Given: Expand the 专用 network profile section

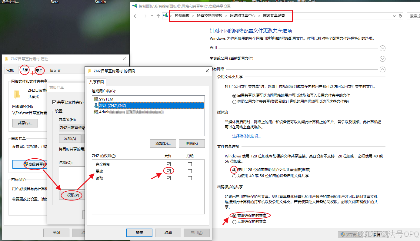Looking at the screenshot, I should 382,48.
